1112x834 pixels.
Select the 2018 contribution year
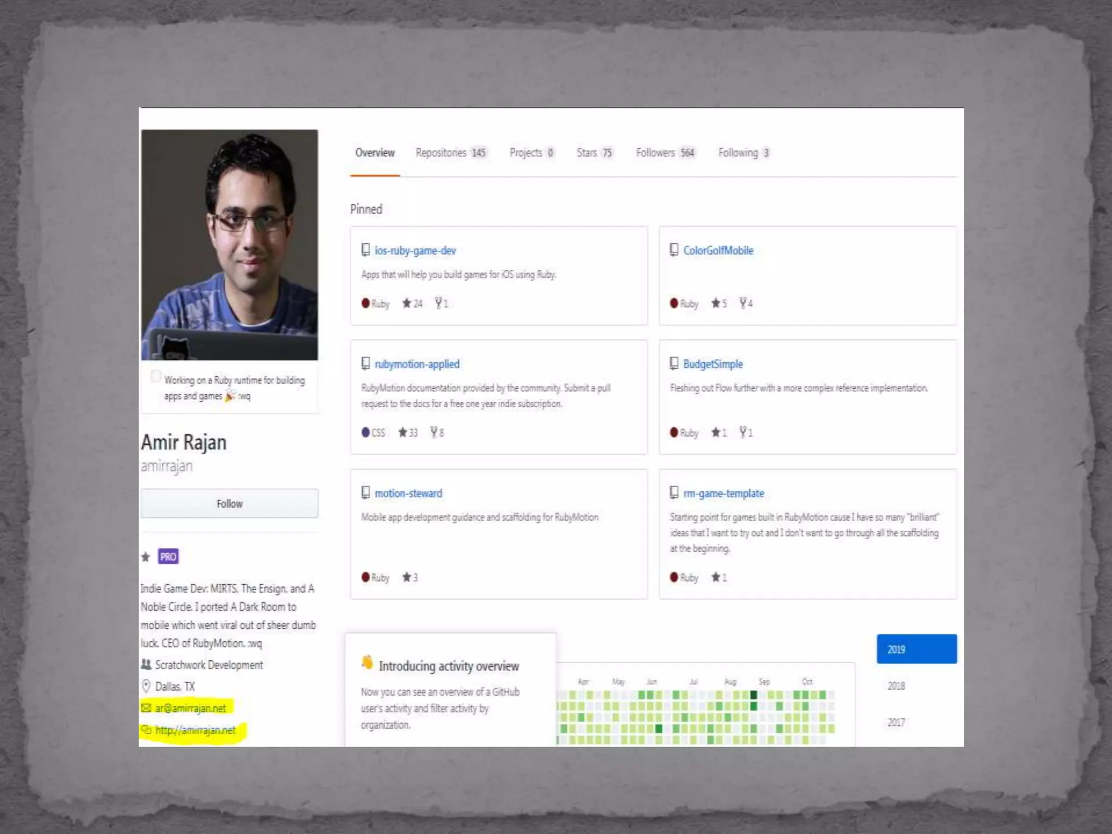896,686
